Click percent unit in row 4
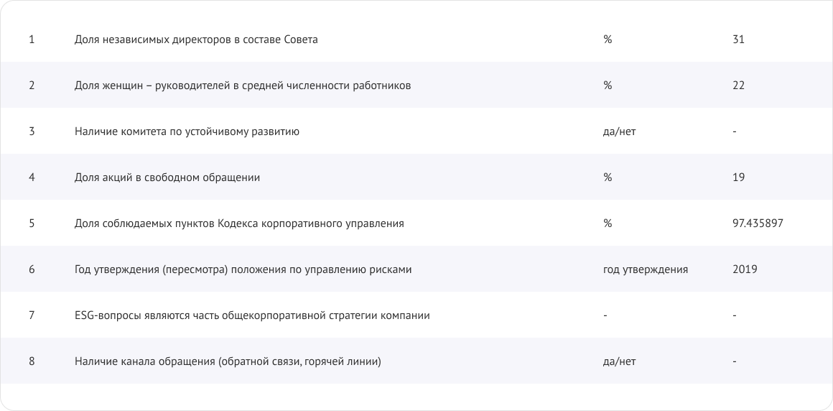This screenshot has width=833, height=411. tap(608, 177)
